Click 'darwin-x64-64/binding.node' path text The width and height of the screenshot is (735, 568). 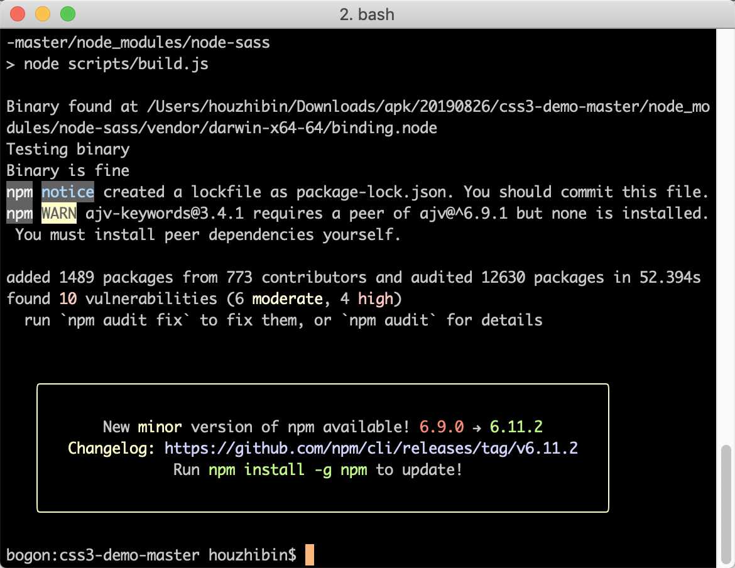tap(322, 128)
